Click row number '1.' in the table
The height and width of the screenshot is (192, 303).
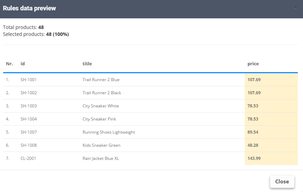8,80
